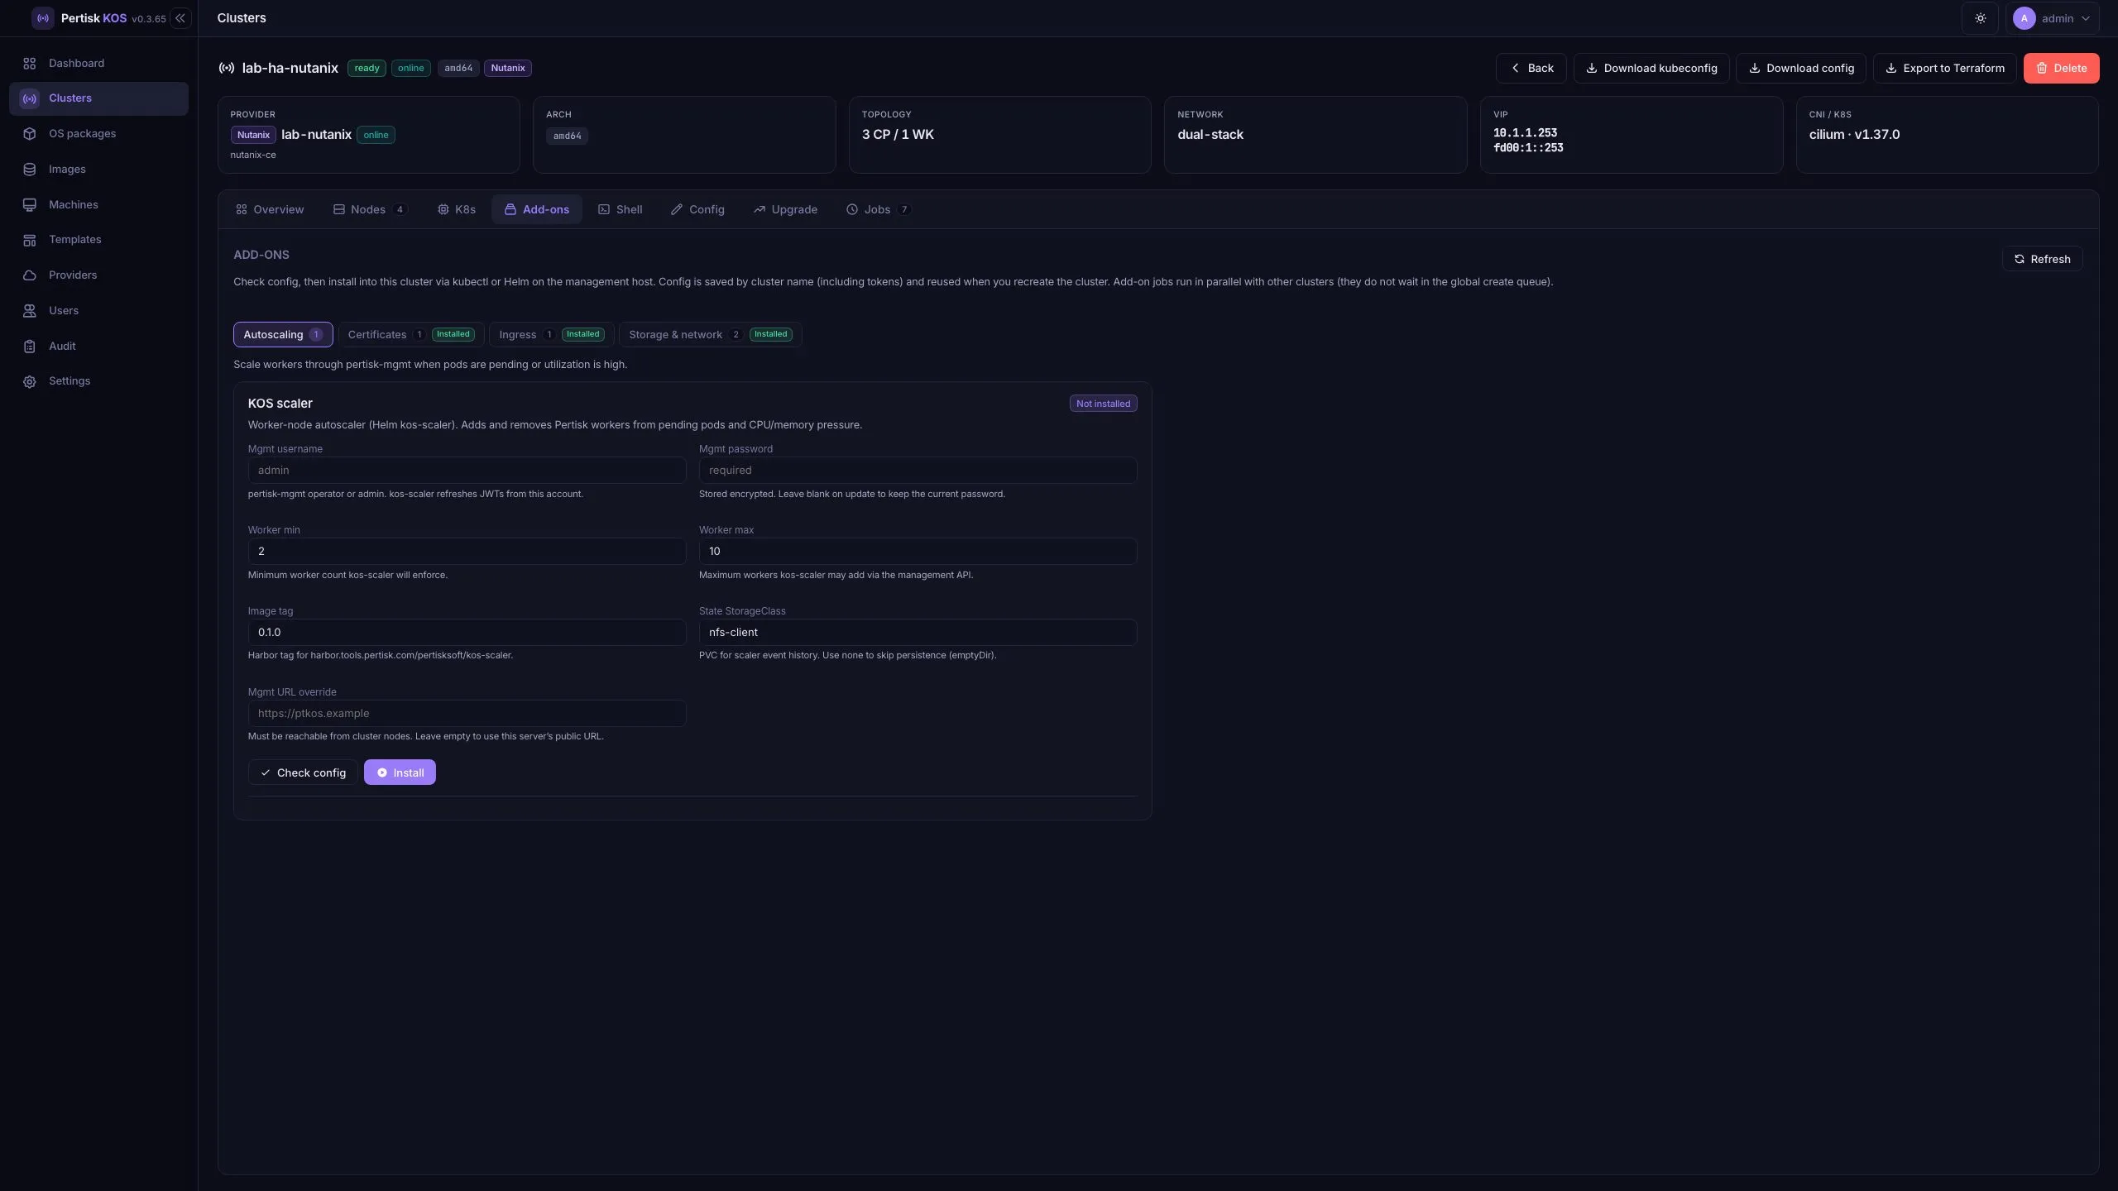This screenshot has width=2118, height=1191.
Task: Open Users management page
Action: click(98, 311)
